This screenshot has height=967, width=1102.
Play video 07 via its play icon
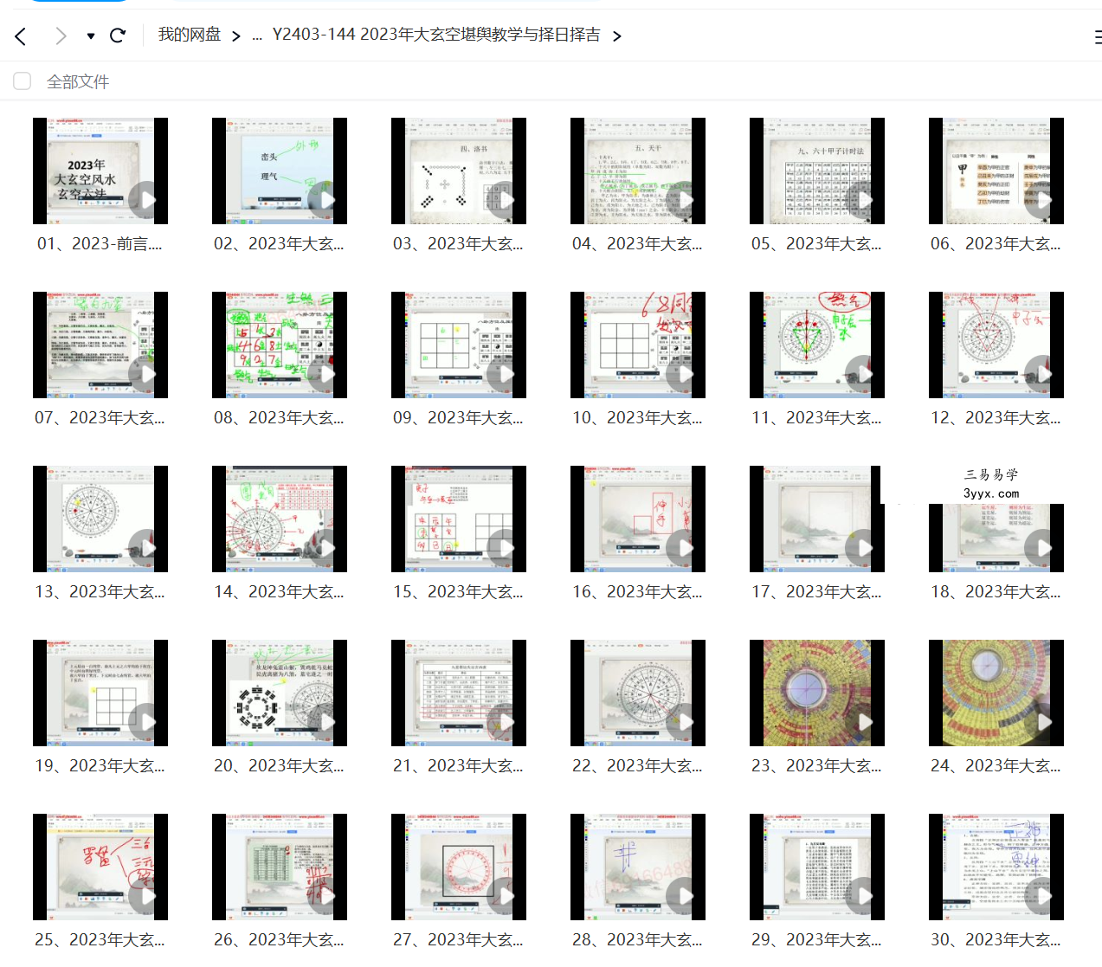[147, 374]
